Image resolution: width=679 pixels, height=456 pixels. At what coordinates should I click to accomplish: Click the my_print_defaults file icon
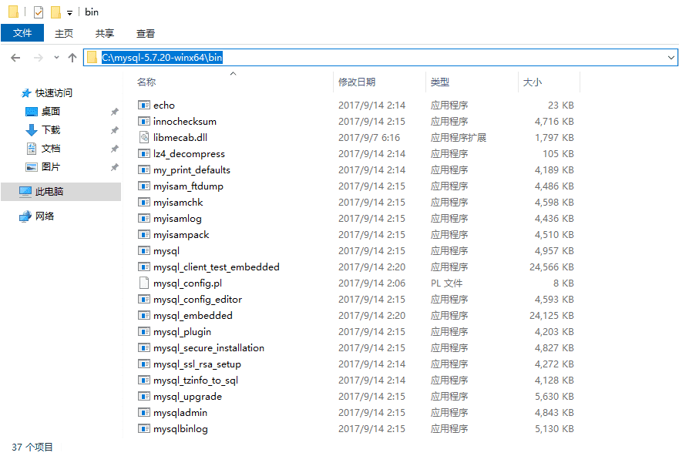[x=144, y=169]
